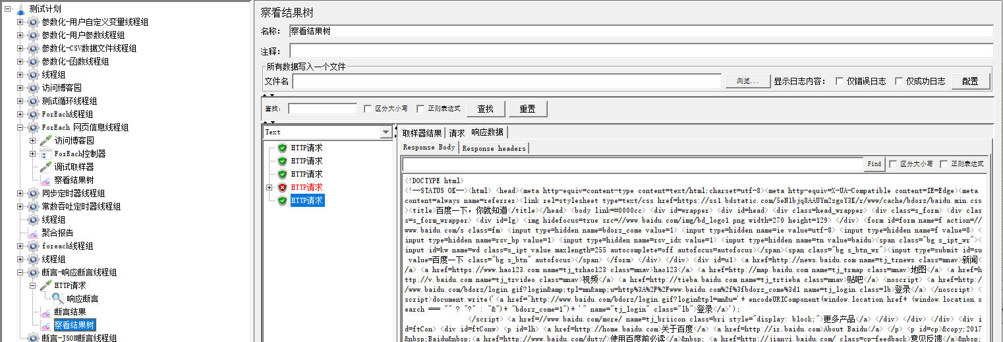Select the Response Body tab

(x=429, y=147)
